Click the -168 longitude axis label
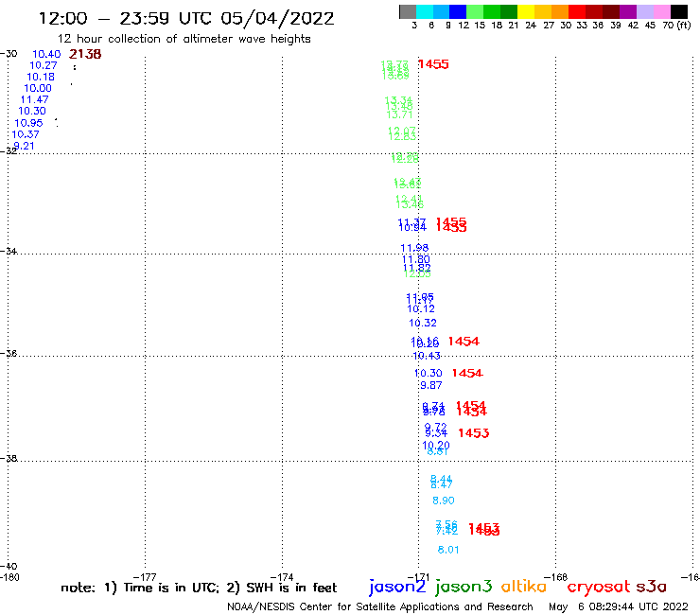700x615 pixels. 556,577
